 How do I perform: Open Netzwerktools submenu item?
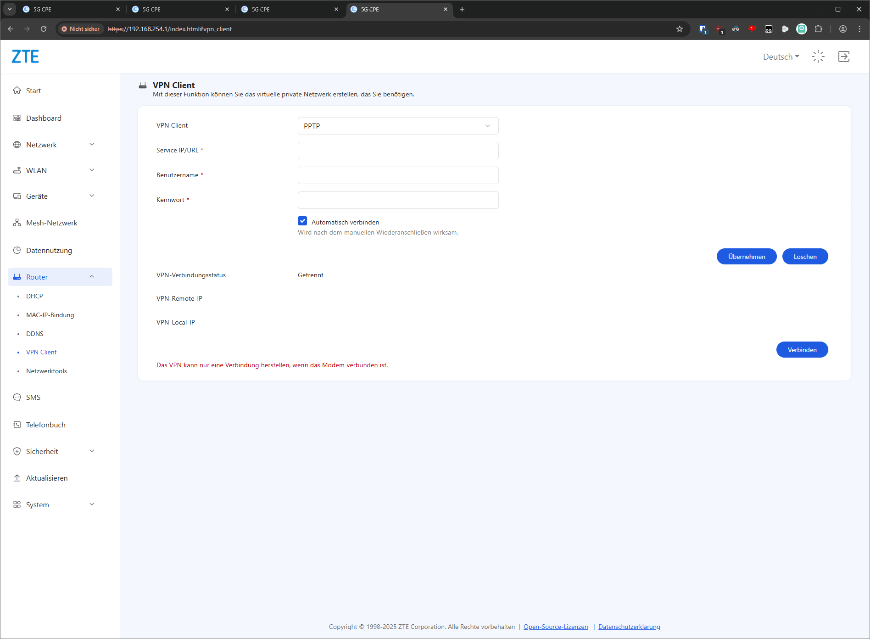click(46, 371)
